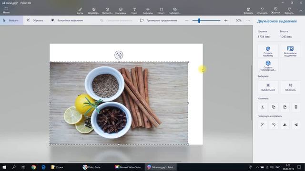Launch Chrome from the taskbar
Screen dimensions: 305x171
[x=34, y=167]
